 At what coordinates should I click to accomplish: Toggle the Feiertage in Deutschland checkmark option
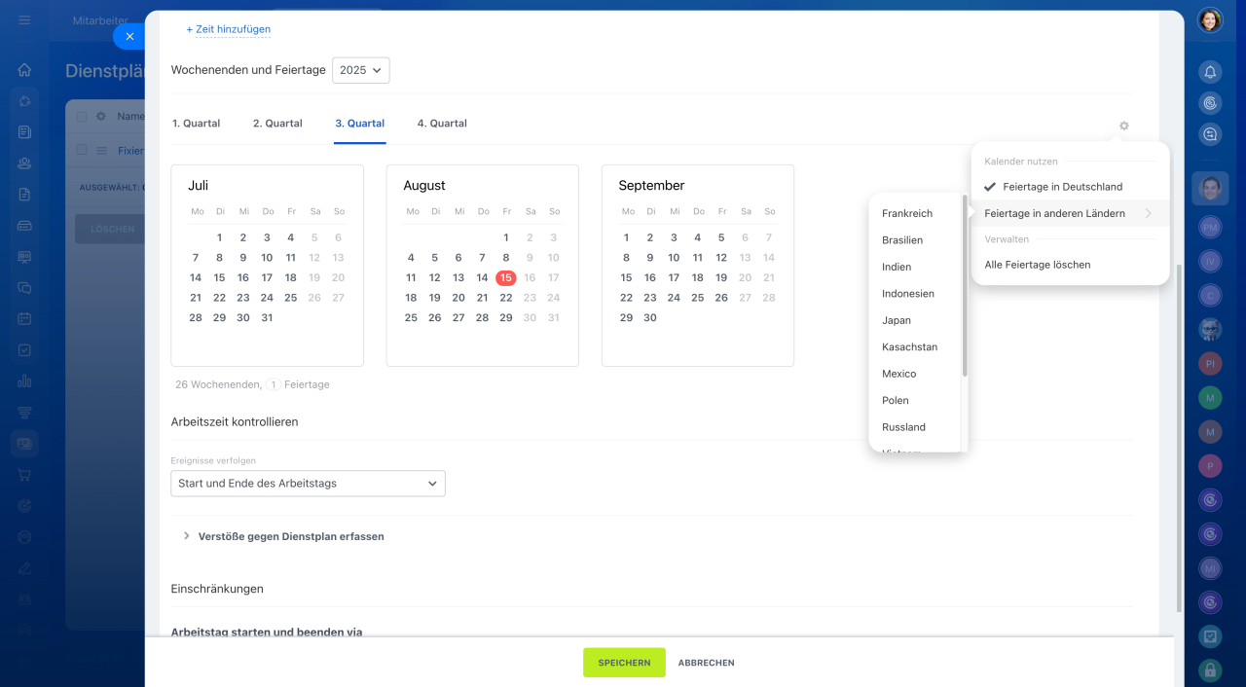click(x=1070, y=187)
